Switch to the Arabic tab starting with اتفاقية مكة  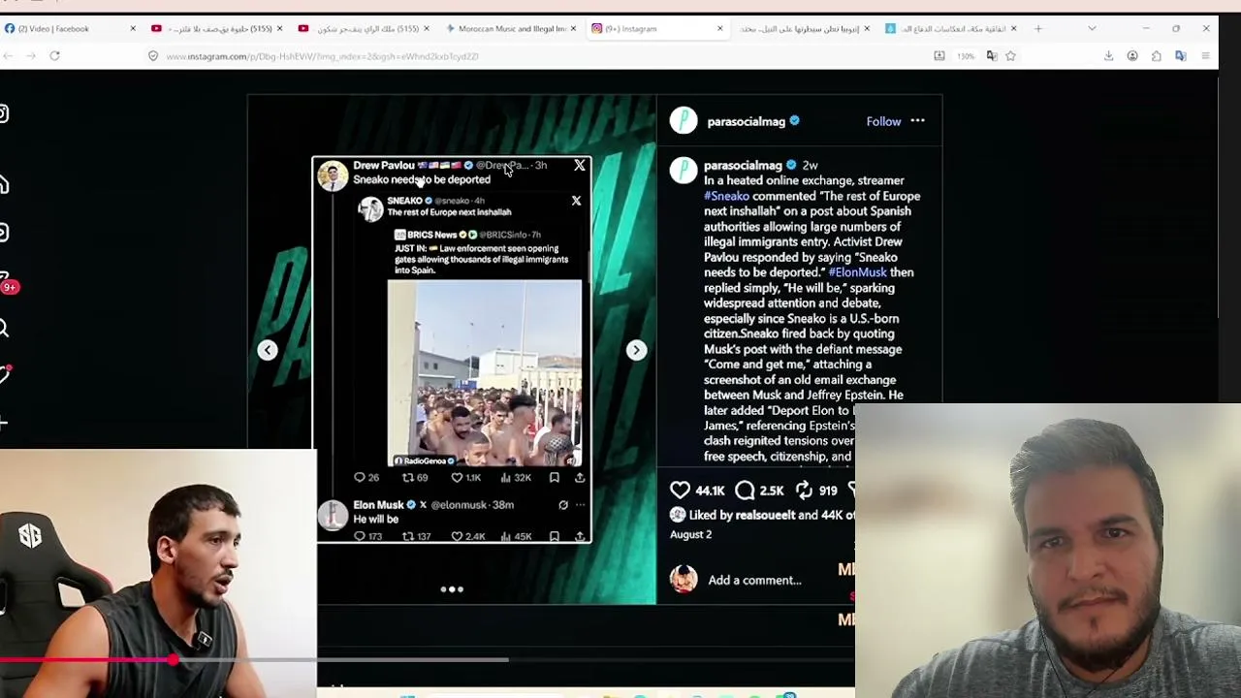[x=950, y=29]
